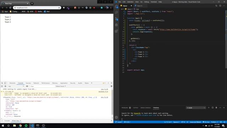The image size is (227, 128).
Task: Click the Spaces: 2 indentation setting
Action: 176,122
